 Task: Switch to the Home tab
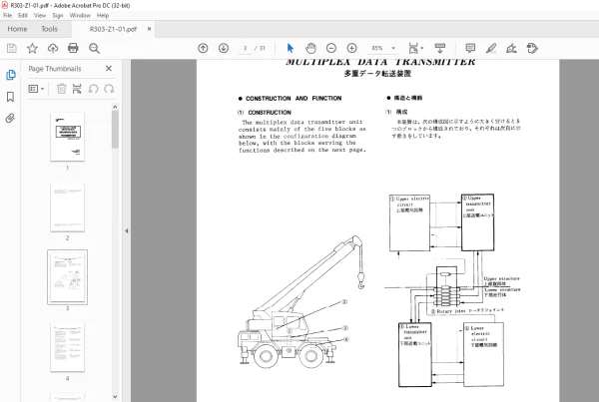tap(17, 29)
